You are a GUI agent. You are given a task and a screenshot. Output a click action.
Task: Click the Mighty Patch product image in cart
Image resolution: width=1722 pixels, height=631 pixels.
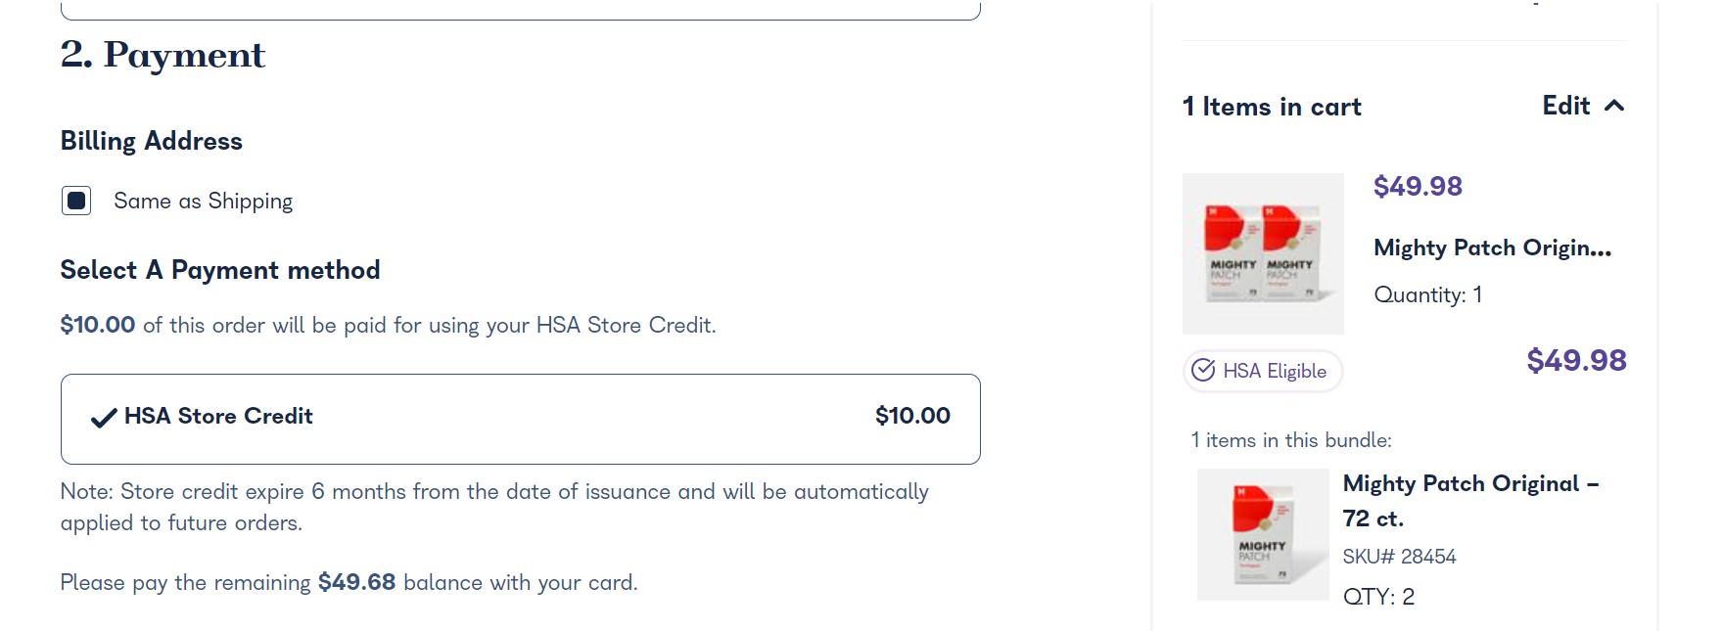pos(1263,252)
